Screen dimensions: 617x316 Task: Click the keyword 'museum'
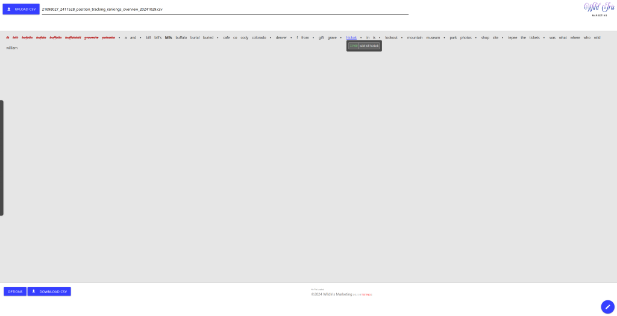pos(433,37)
